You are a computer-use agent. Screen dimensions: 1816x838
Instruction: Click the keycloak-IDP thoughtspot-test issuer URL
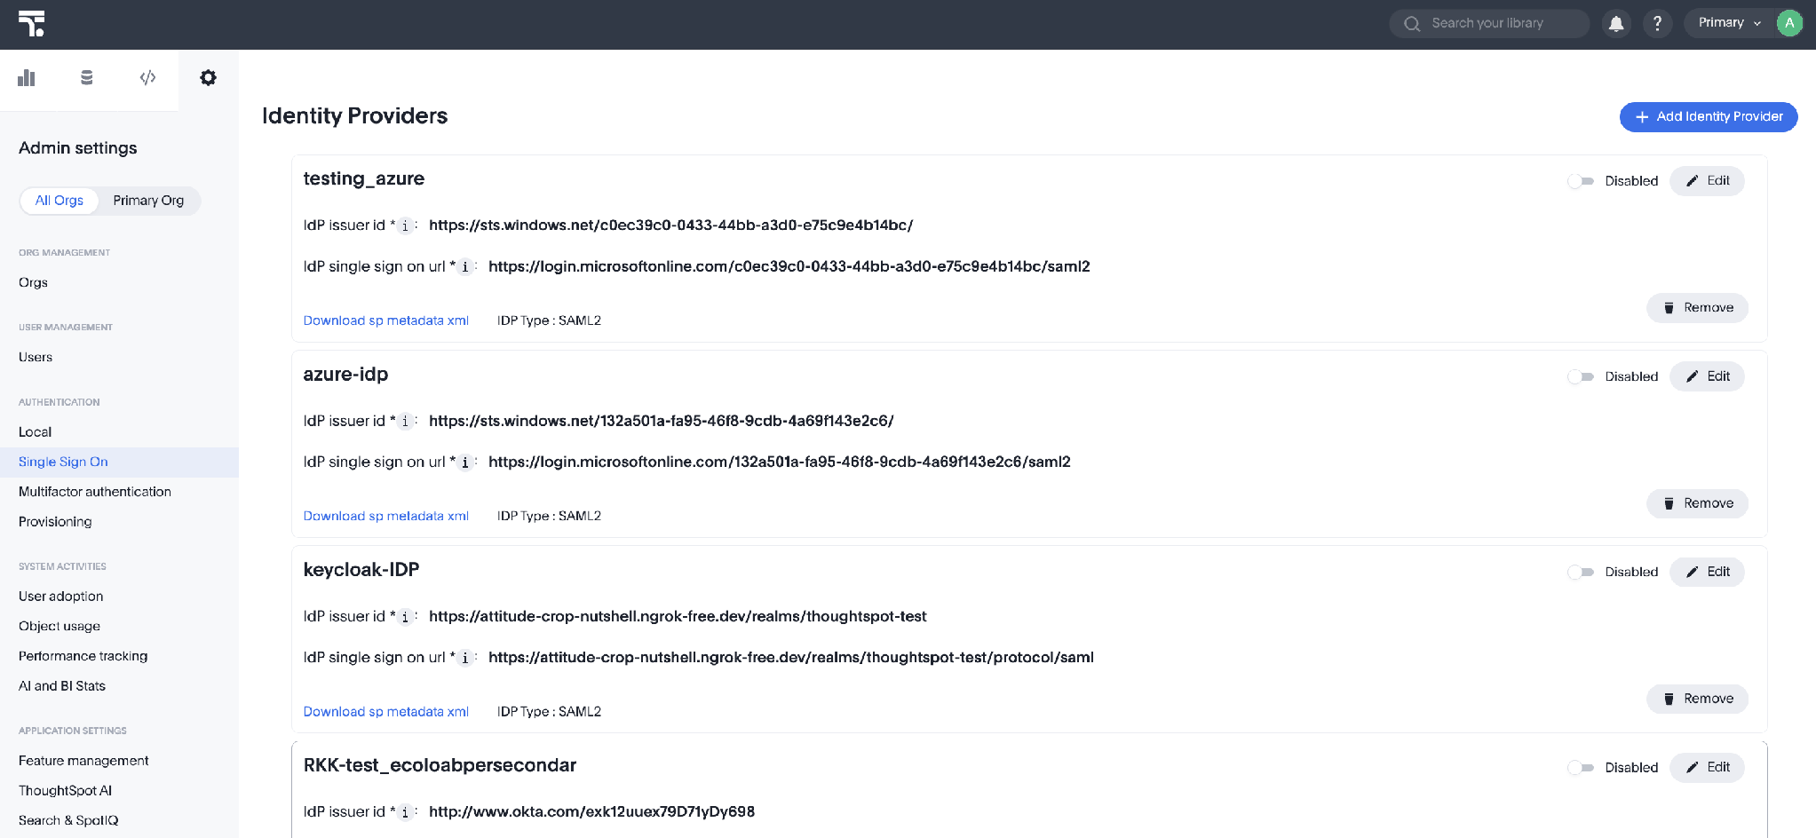click(678, 616)
